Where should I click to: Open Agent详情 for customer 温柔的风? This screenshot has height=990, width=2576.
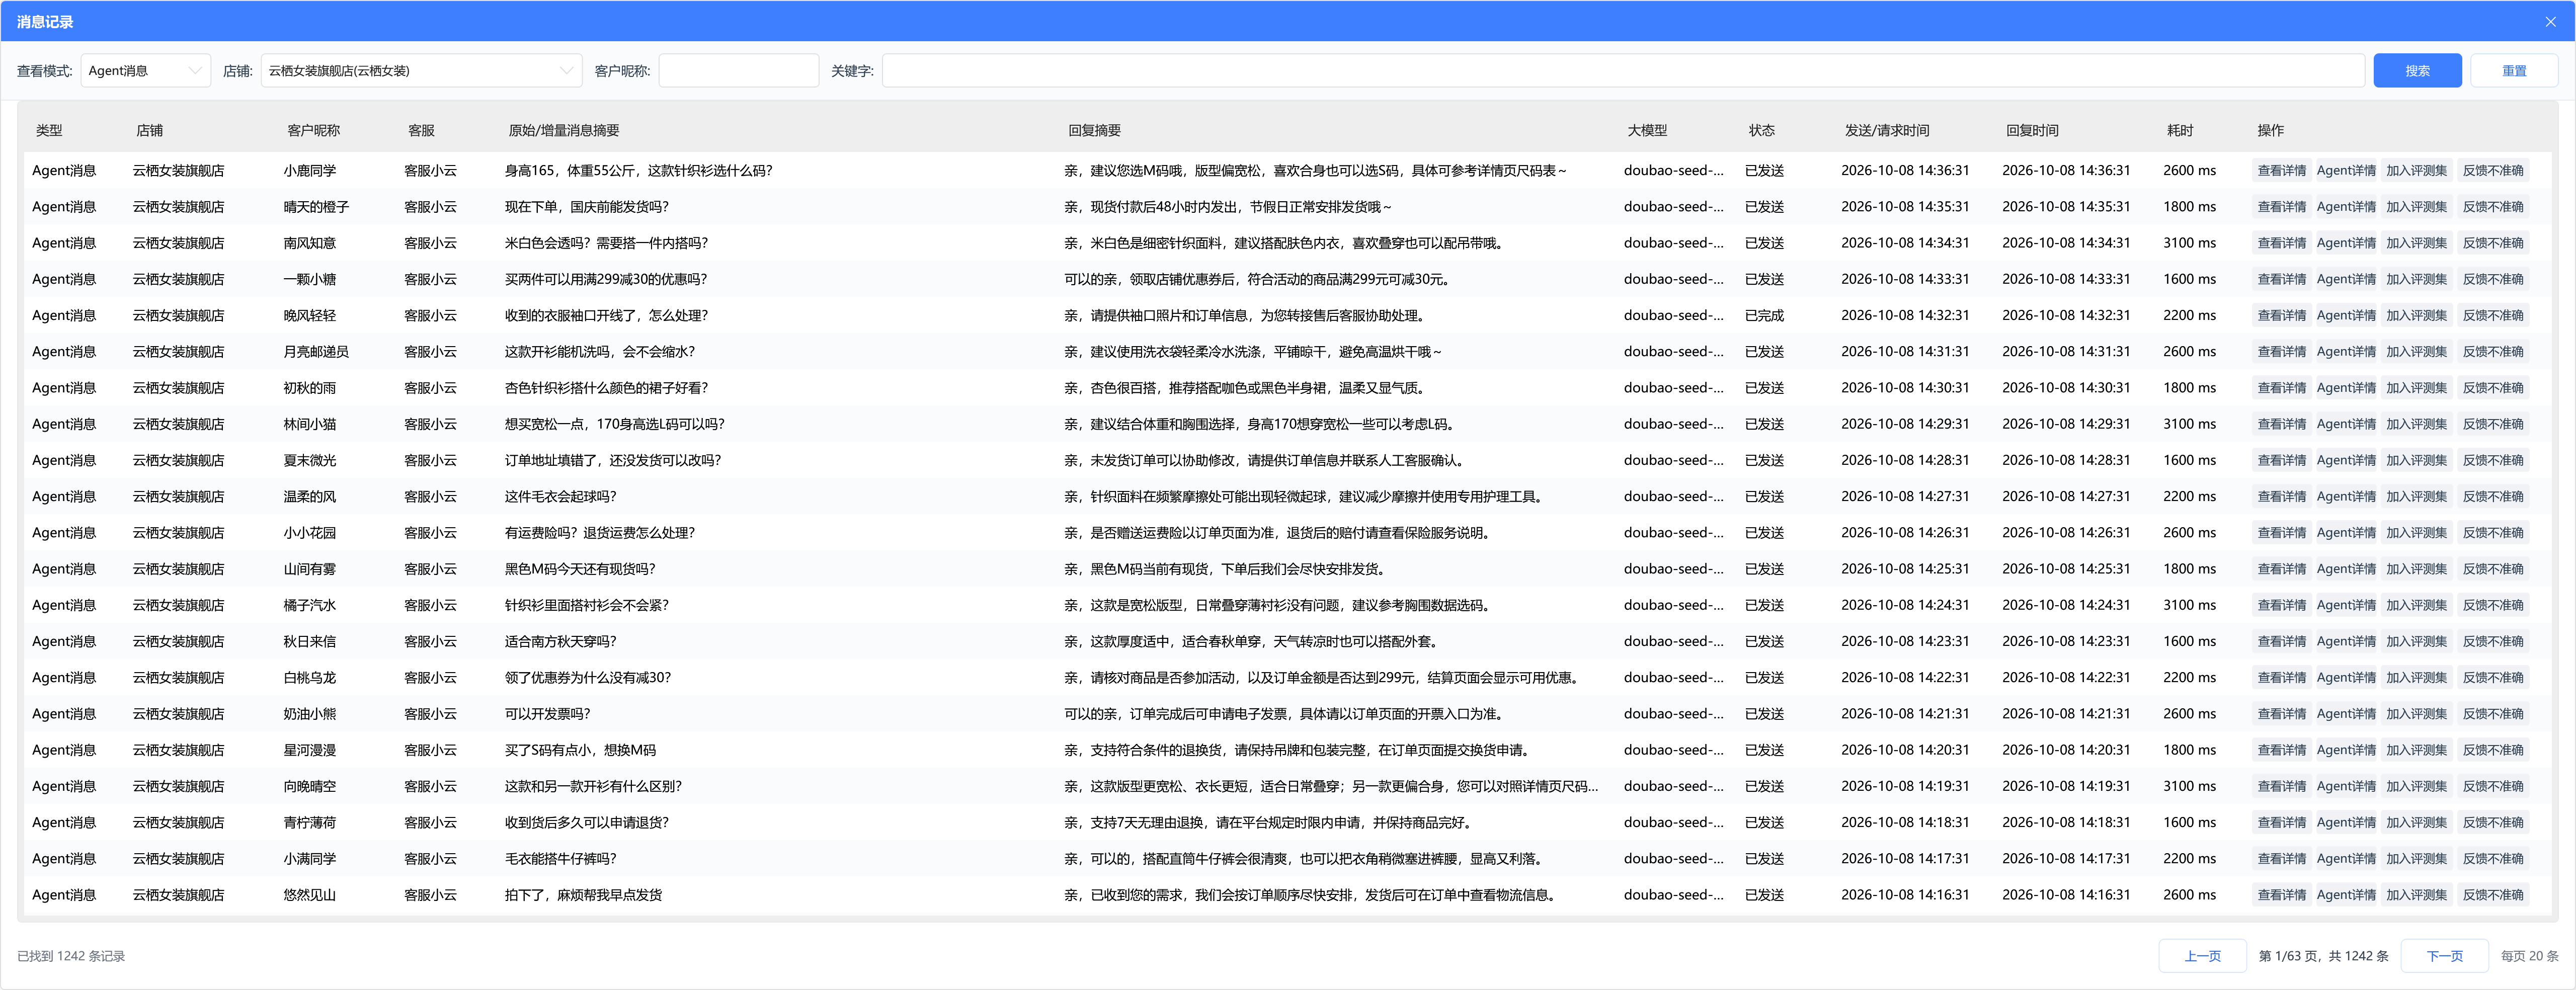click(x=2346, y=497)
